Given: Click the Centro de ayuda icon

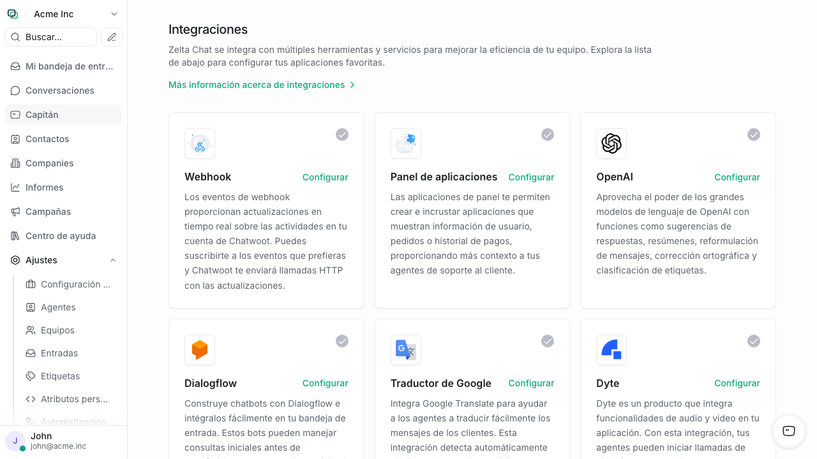Looking at the screenshot, I should tap(15, 236).
